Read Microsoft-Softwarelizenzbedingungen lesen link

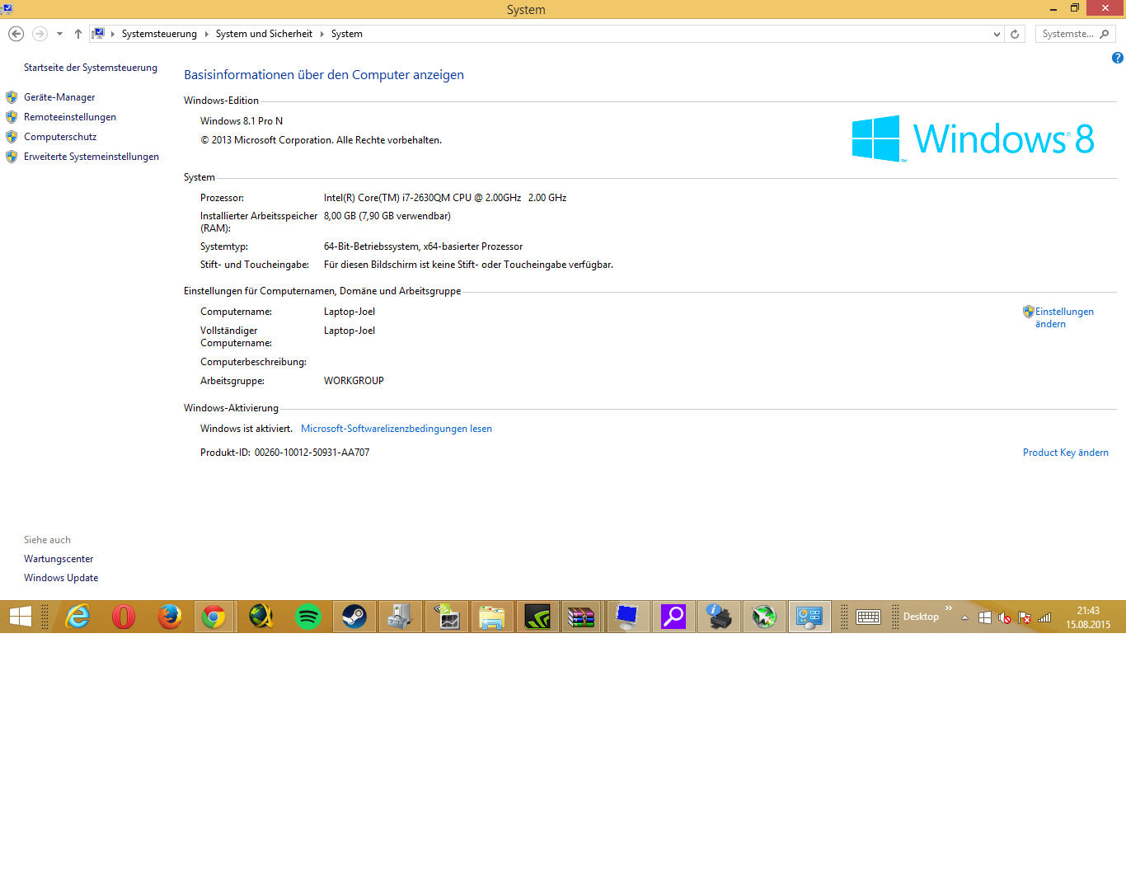396,429
